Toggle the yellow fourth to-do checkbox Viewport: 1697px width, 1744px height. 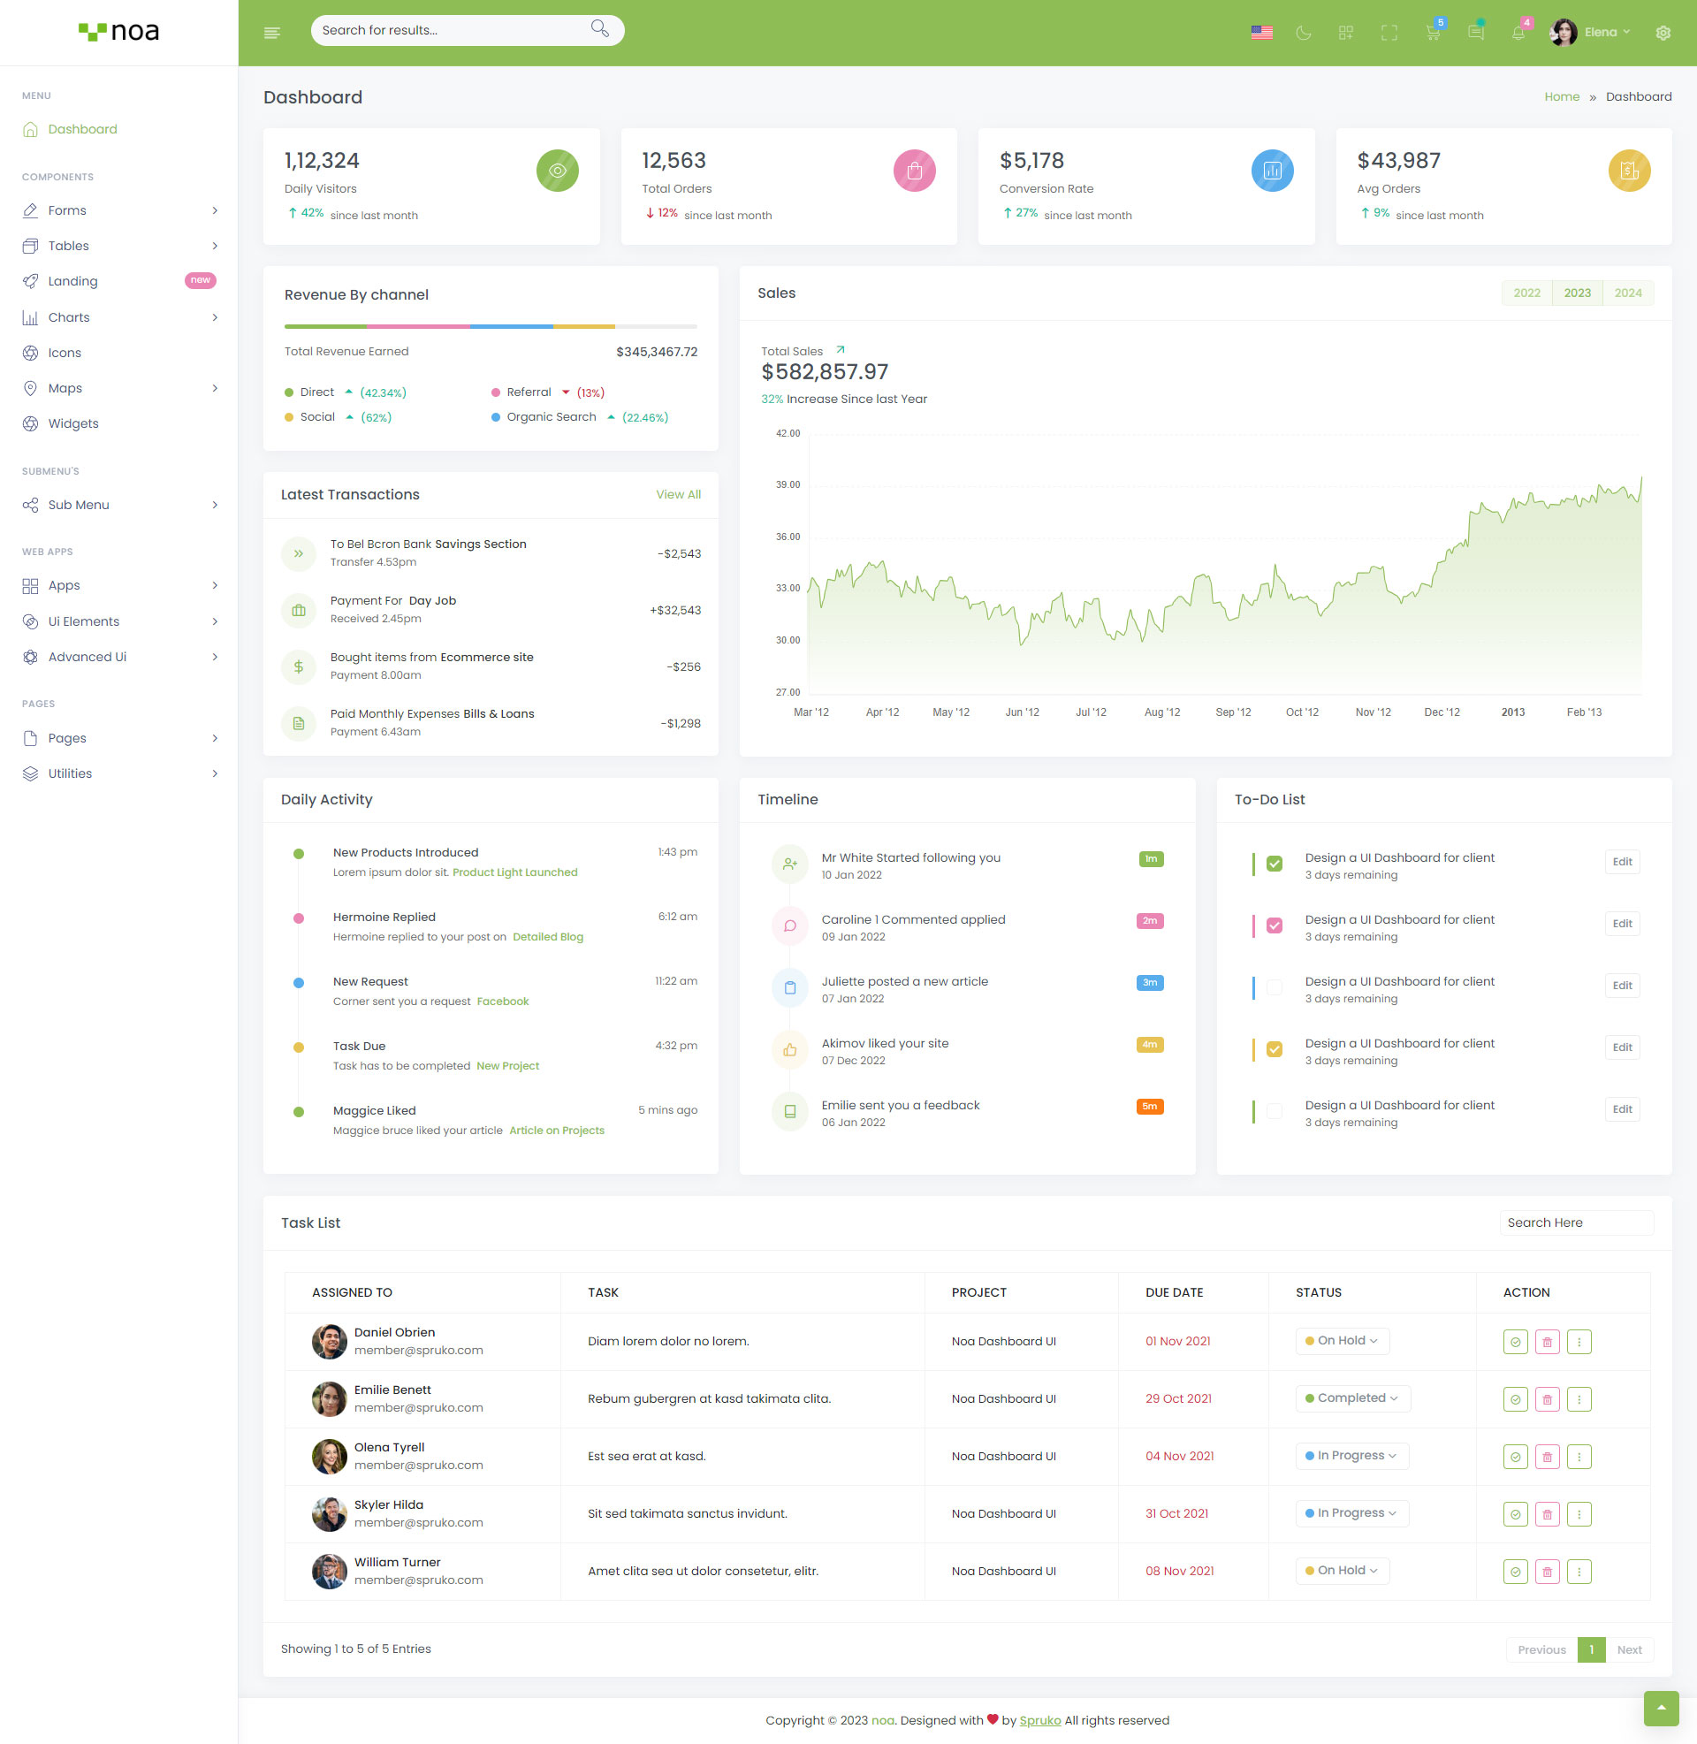1274,1049
